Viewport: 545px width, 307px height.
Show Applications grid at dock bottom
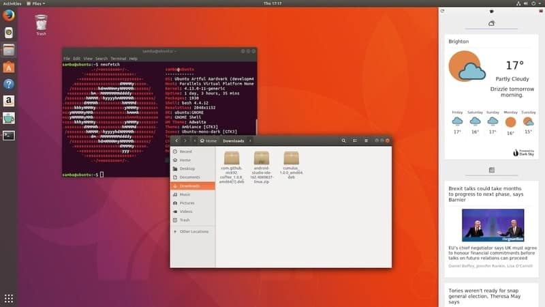9,298
